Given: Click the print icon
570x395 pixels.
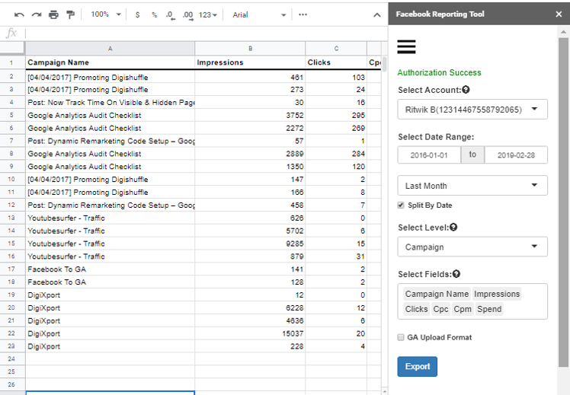Looking at the screenshot, I should [53, 15].
